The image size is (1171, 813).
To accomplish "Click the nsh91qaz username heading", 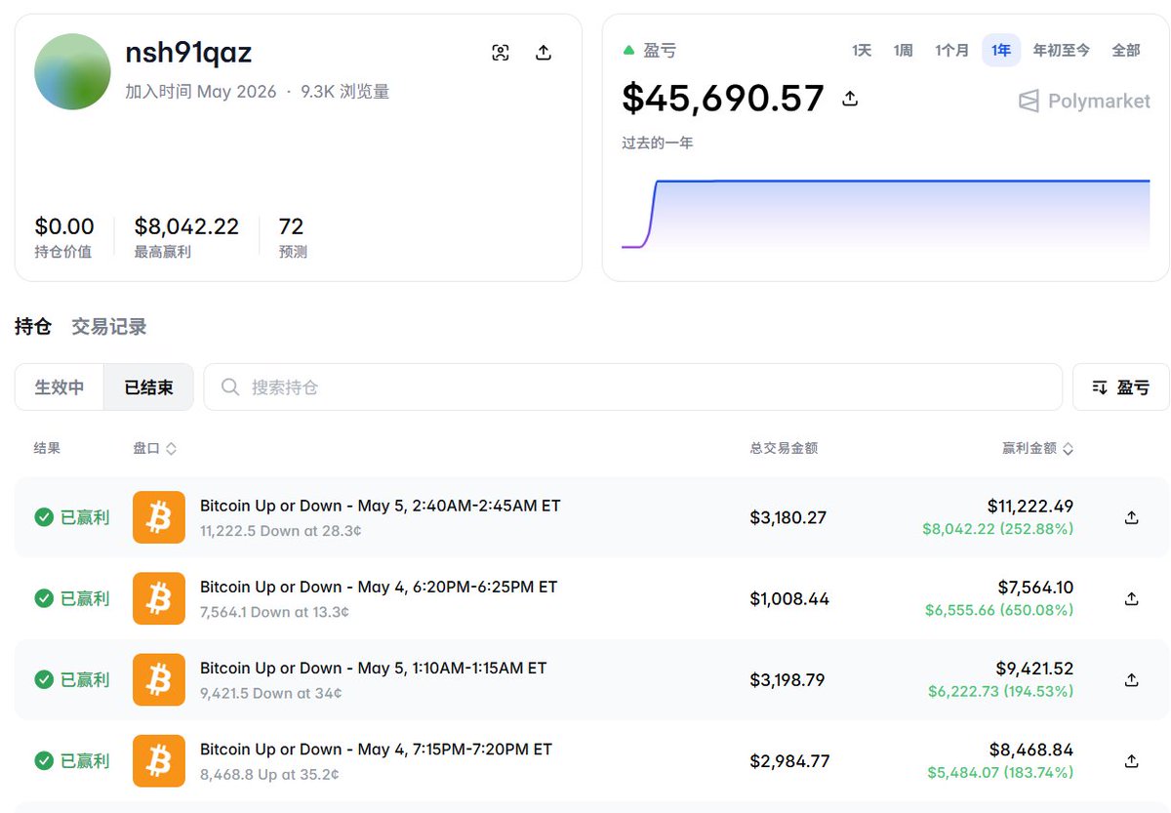I will click(x=188, y=53).
